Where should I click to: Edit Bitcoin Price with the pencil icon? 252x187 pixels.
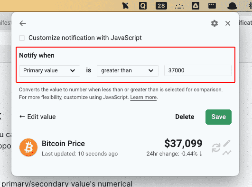227,143
